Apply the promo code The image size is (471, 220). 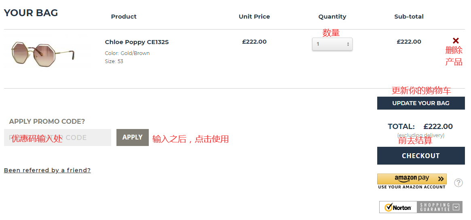pos(132,137)
